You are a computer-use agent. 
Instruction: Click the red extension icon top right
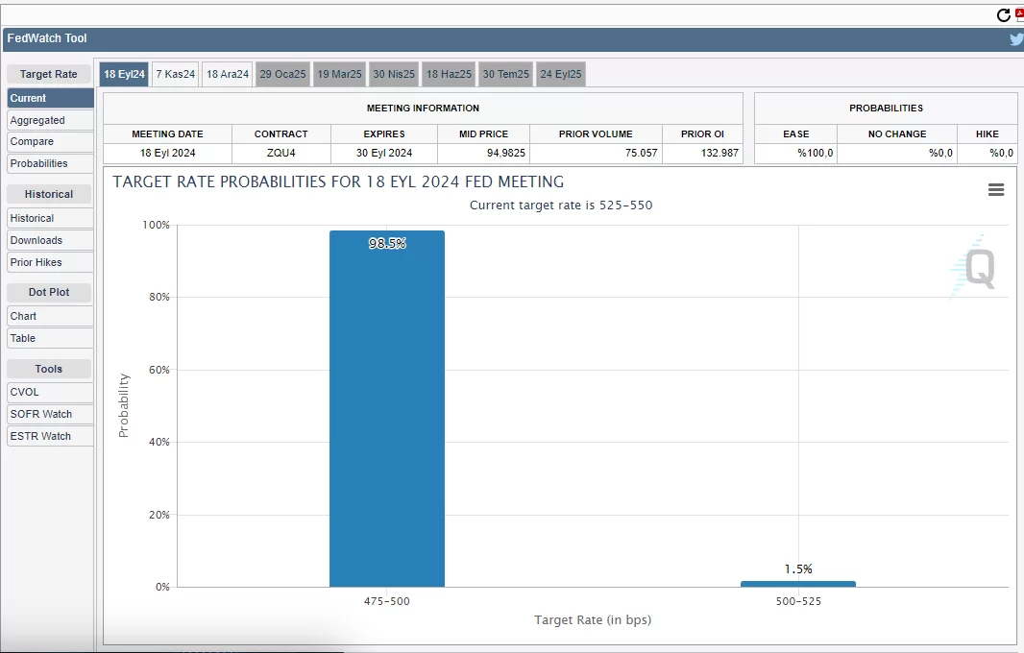(x=1019, y=14)
